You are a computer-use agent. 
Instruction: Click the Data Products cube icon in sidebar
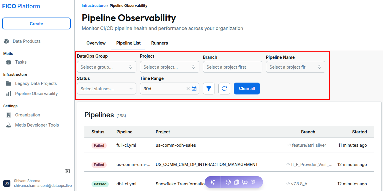click(x=6, y=41)
